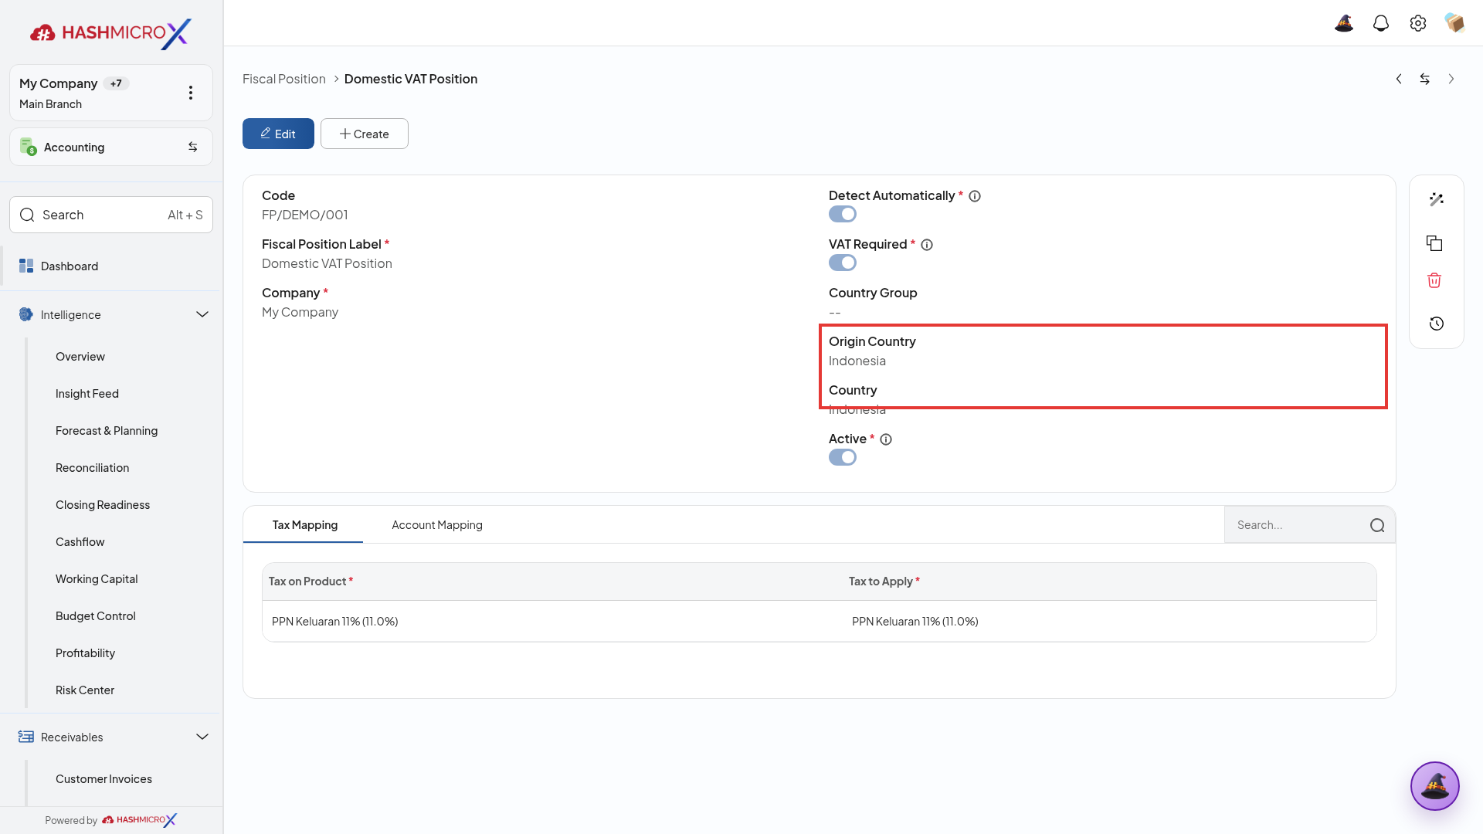The height and width of the screenshot is (834, 1483).
Task: Click the sidebar Search field
Action: point(111,215)
